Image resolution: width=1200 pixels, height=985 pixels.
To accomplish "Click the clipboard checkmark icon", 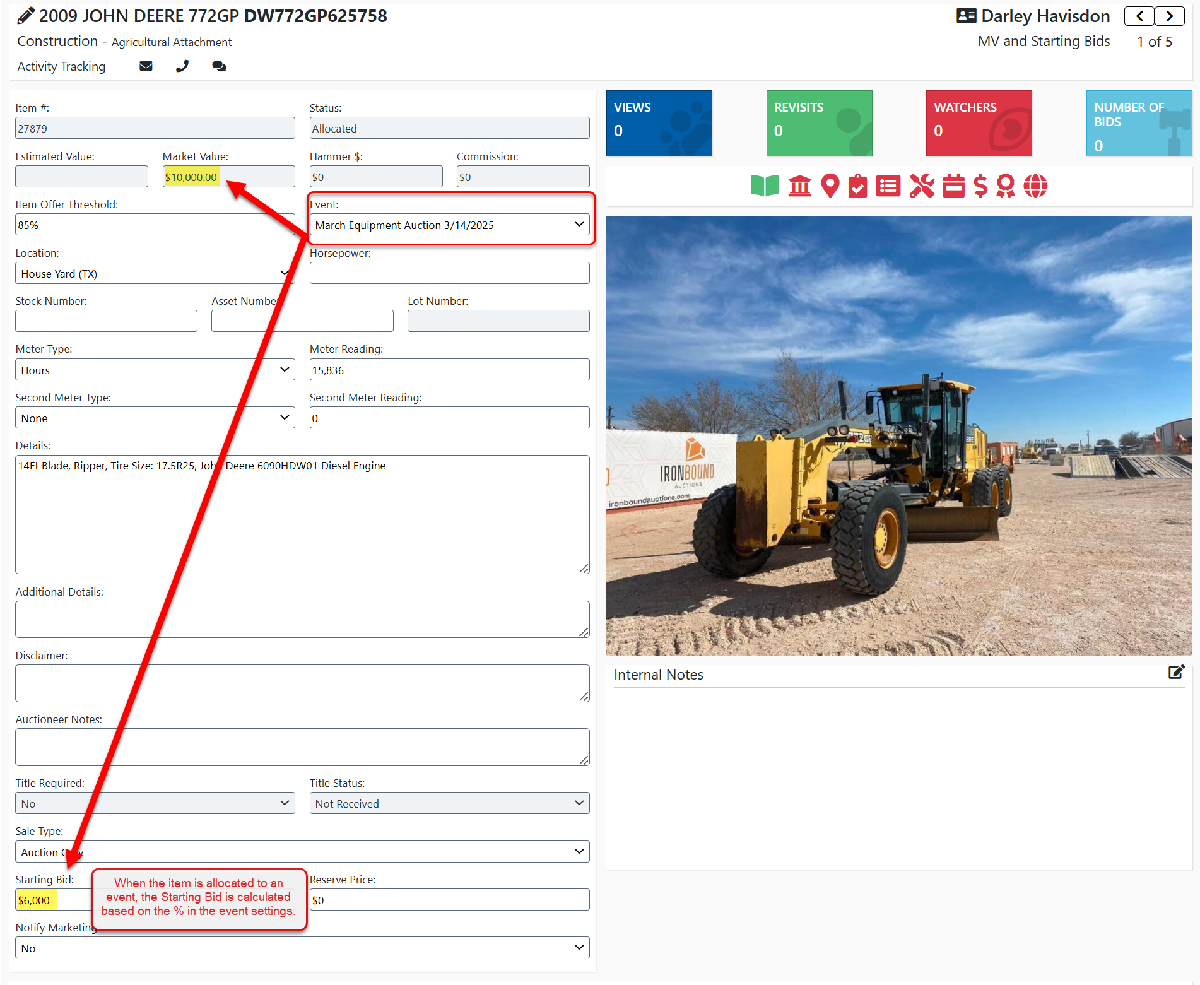I will click(858, 186).
